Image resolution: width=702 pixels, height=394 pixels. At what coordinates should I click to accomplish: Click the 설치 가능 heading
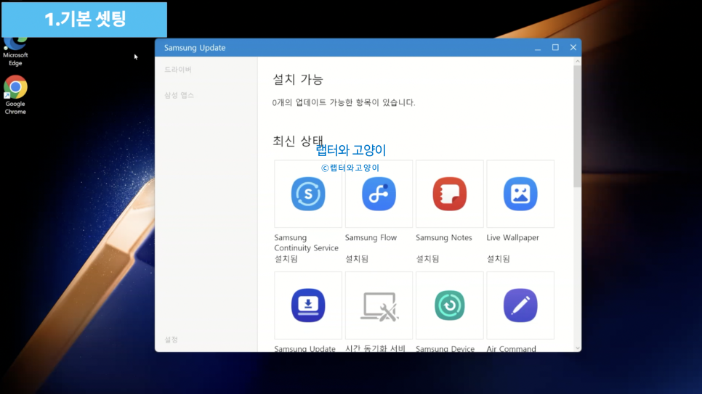pos(298,79)
